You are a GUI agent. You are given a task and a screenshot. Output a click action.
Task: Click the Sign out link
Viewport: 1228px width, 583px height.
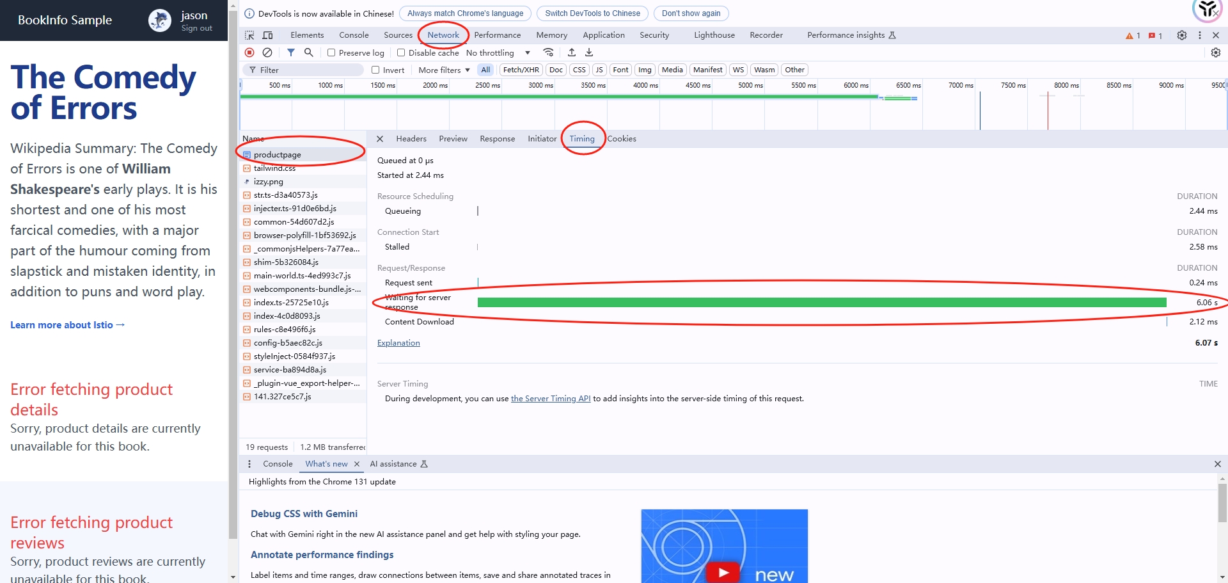coord(196,28)
